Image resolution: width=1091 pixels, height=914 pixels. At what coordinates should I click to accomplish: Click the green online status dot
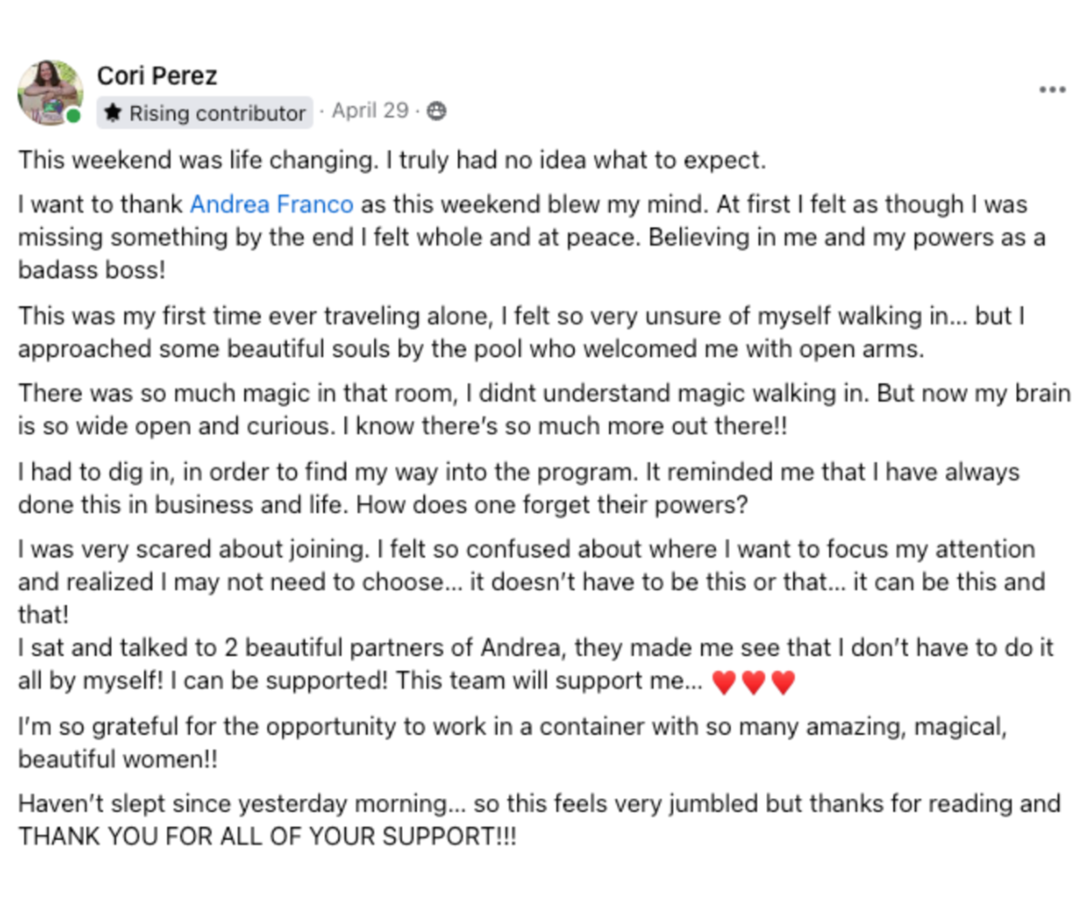click(x=72, y=116)
